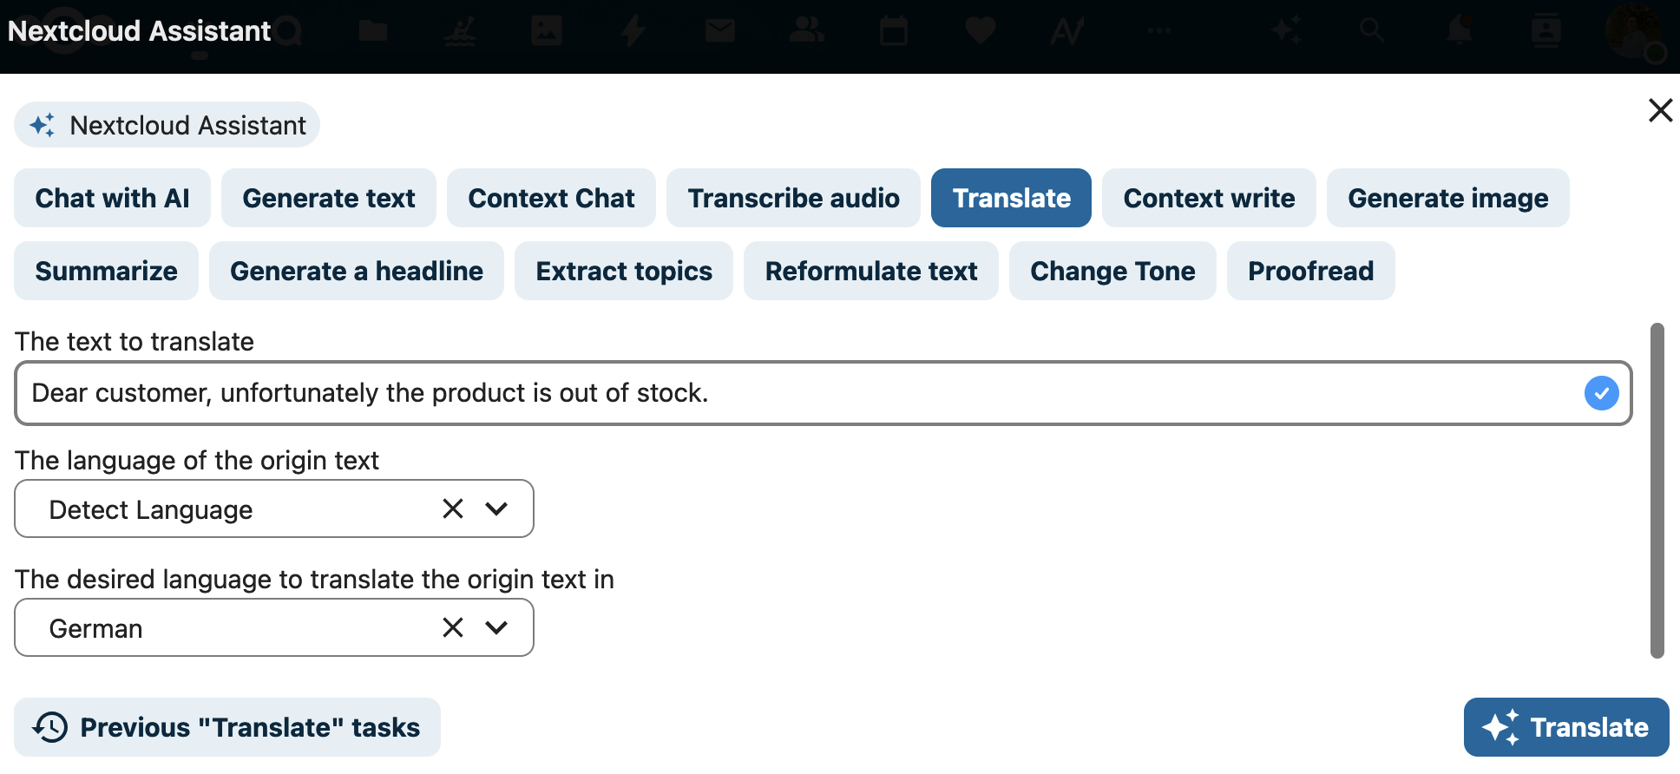Screen dimensions: 1680x774
Task: Open the origin language dropdown chevron
Action: coord(496,508)
